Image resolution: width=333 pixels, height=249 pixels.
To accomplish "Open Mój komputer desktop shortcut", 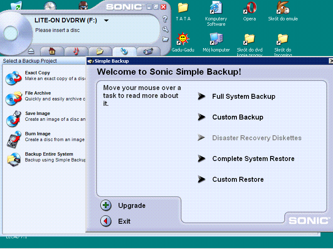I will tap(216, 40).
